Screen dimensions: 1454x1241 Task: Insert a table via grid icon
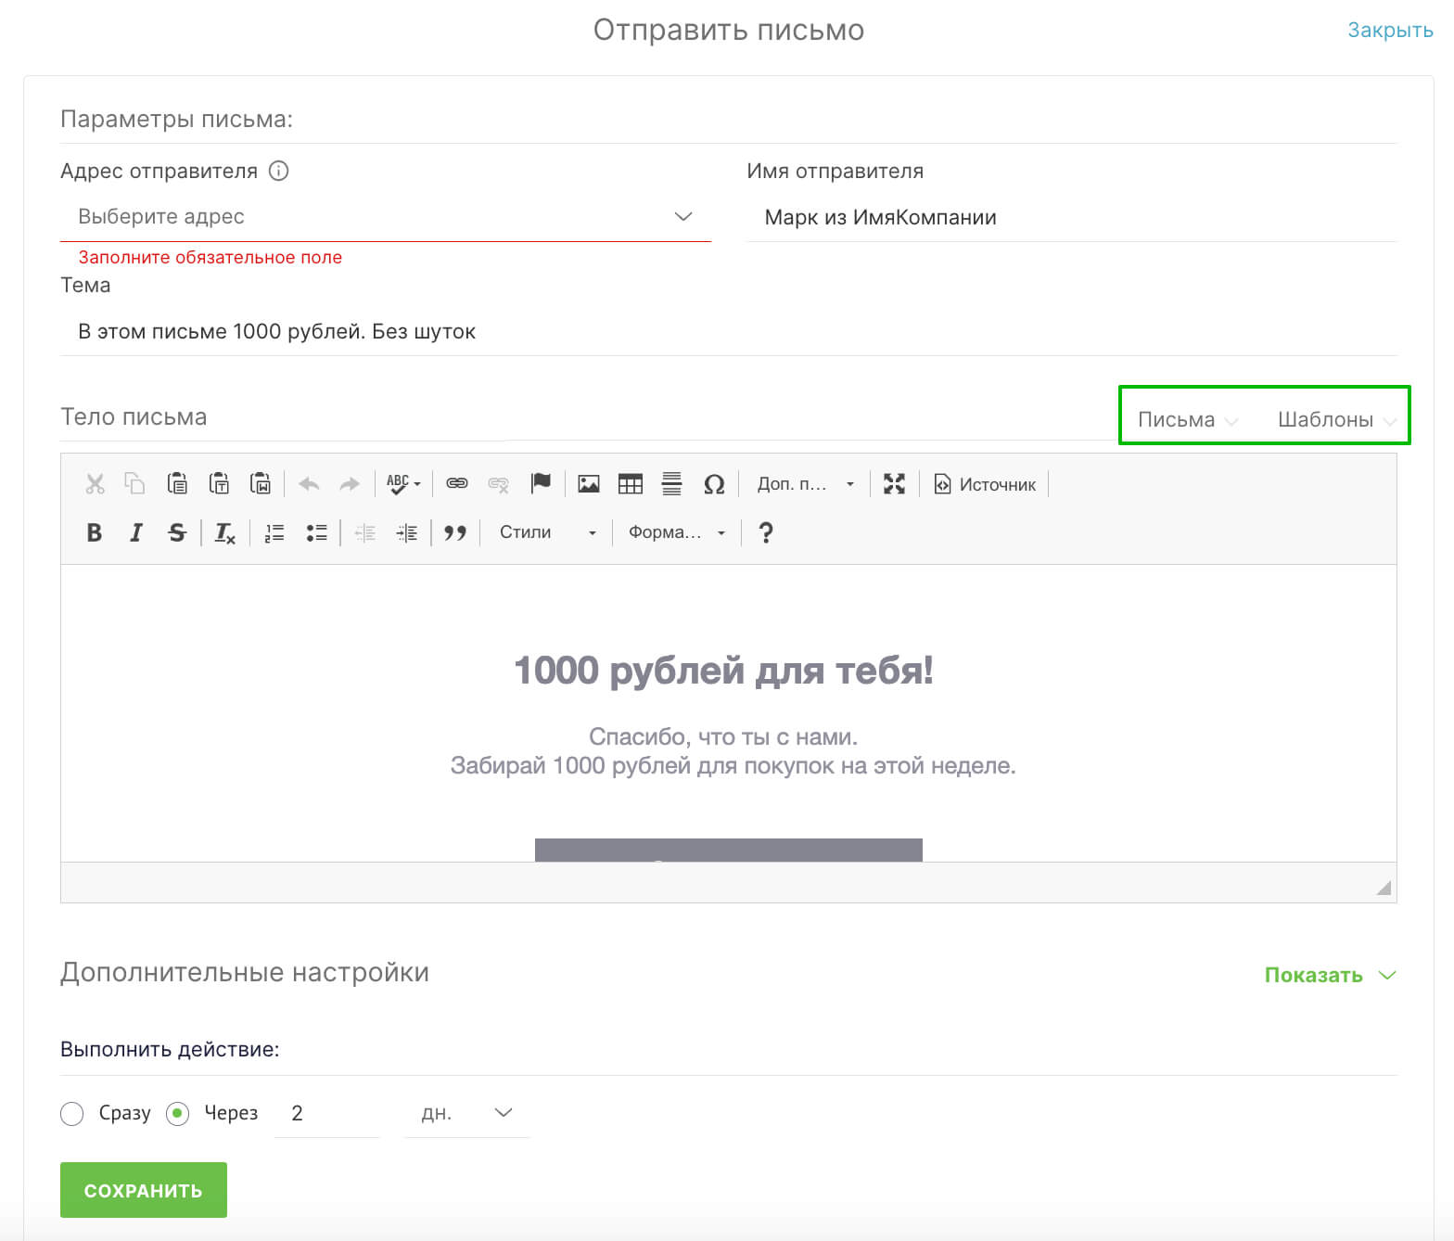tap(631, 483)
